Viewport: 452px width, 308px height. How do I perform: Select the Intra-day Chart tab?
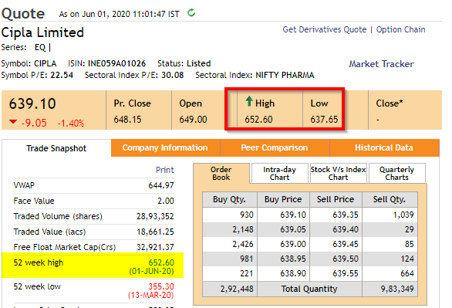coord(280,174)
